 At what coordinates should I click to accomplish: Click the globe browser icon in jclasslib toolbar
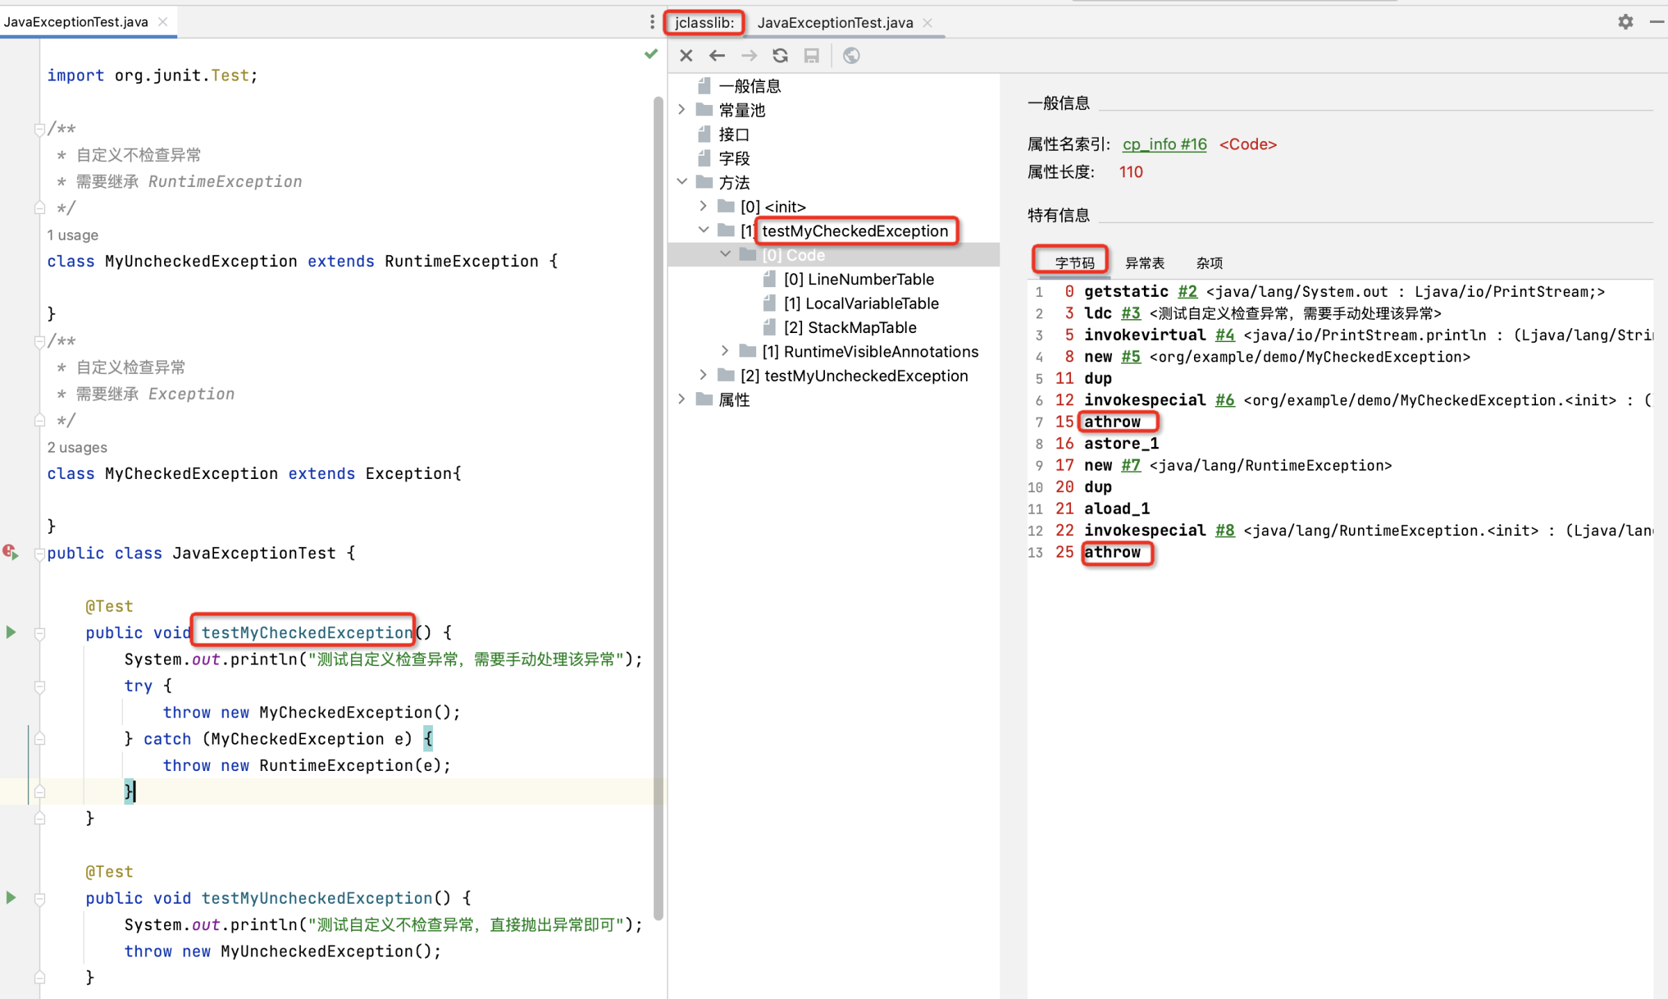click(x=851, y=56)
